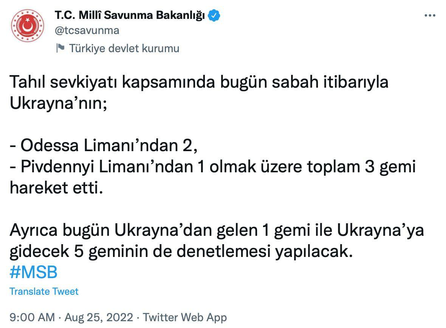Open T.C. Millî Savunma Bakanlığı display name

130,15
